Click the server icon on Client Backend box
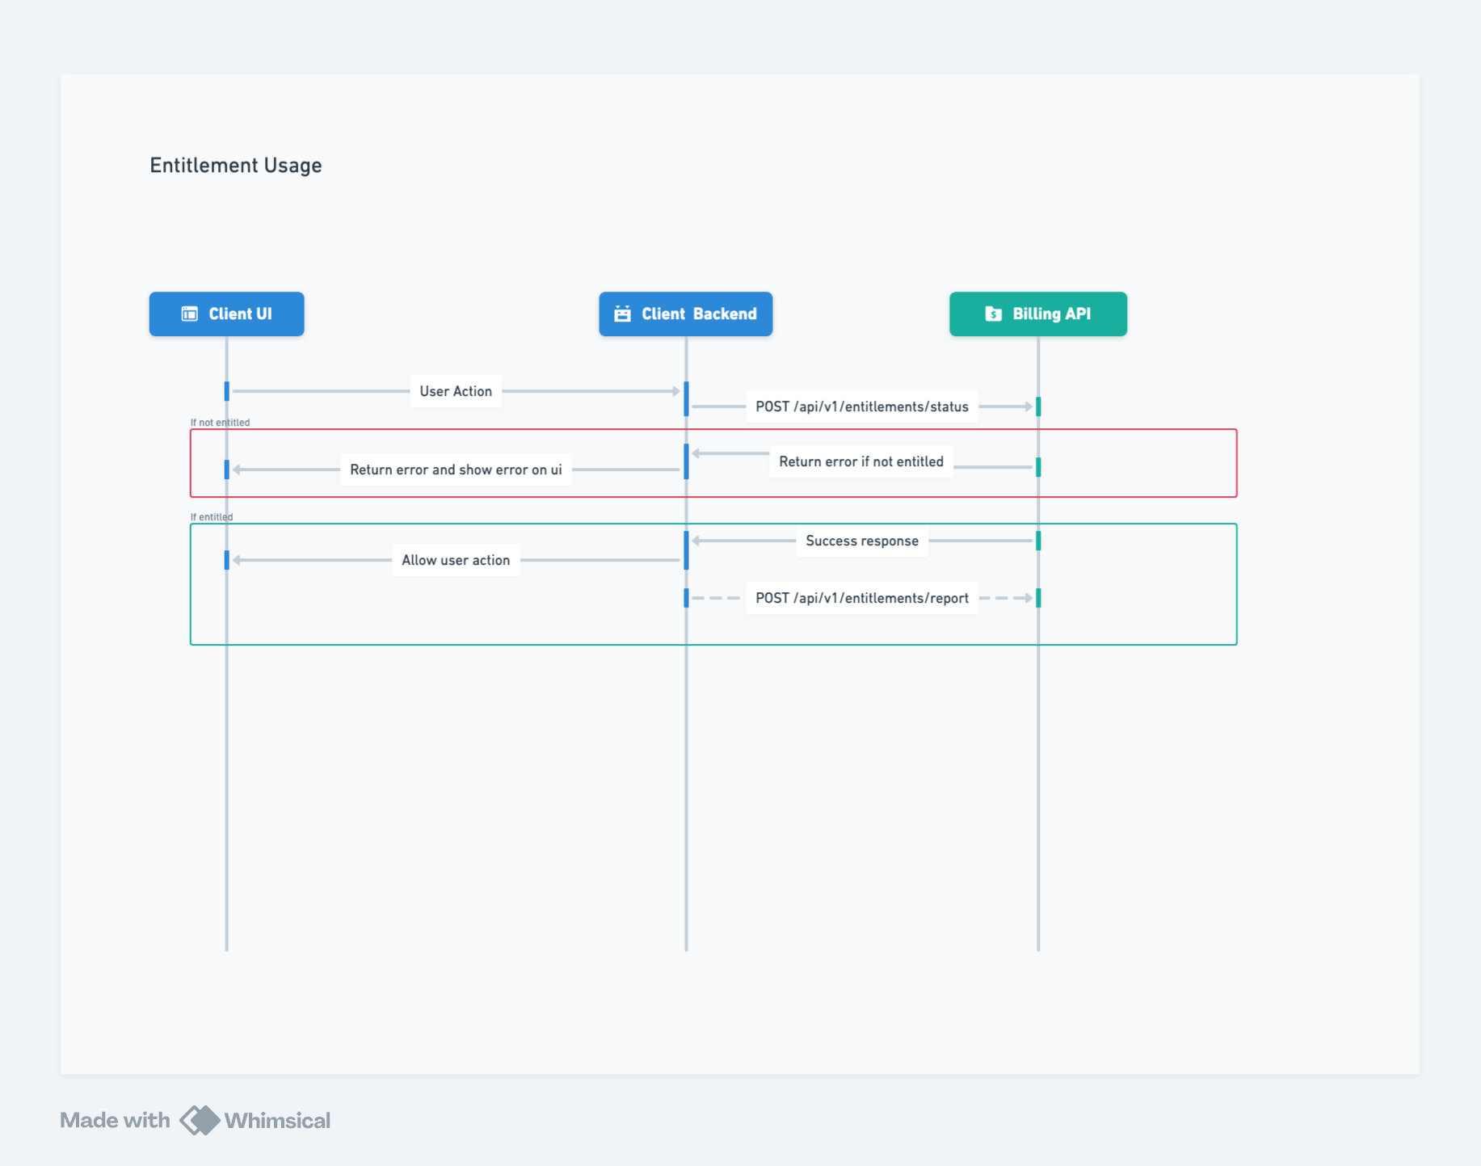This screenshot has height=1166, width=1481. coord(622,314)
